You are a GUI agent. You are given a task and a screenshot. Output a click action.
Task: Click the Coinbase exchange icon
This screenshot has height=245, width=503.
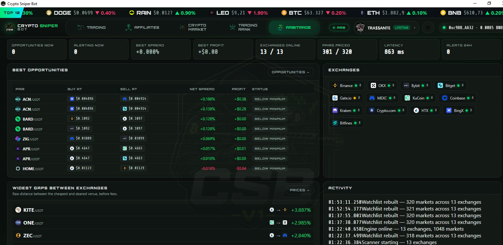(445, 98)
